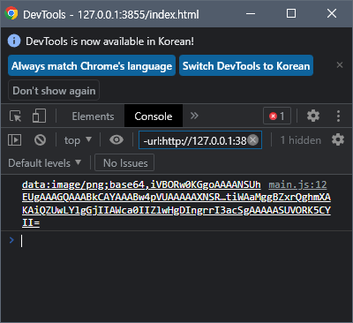Screen dimensions: 353x323
Task: Open the main.js:12 source link
Action: pyautogui.click(x=297, y=184)
